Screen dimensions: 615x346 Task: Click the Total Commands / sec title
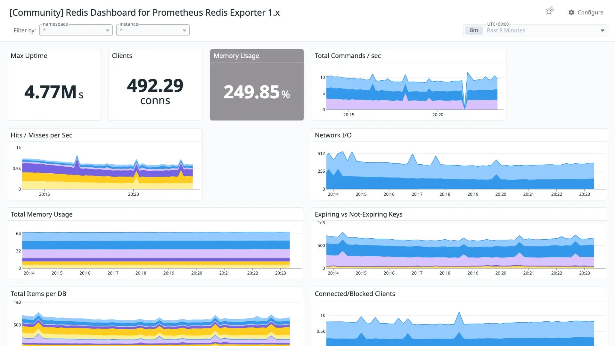tap(348, 56)
